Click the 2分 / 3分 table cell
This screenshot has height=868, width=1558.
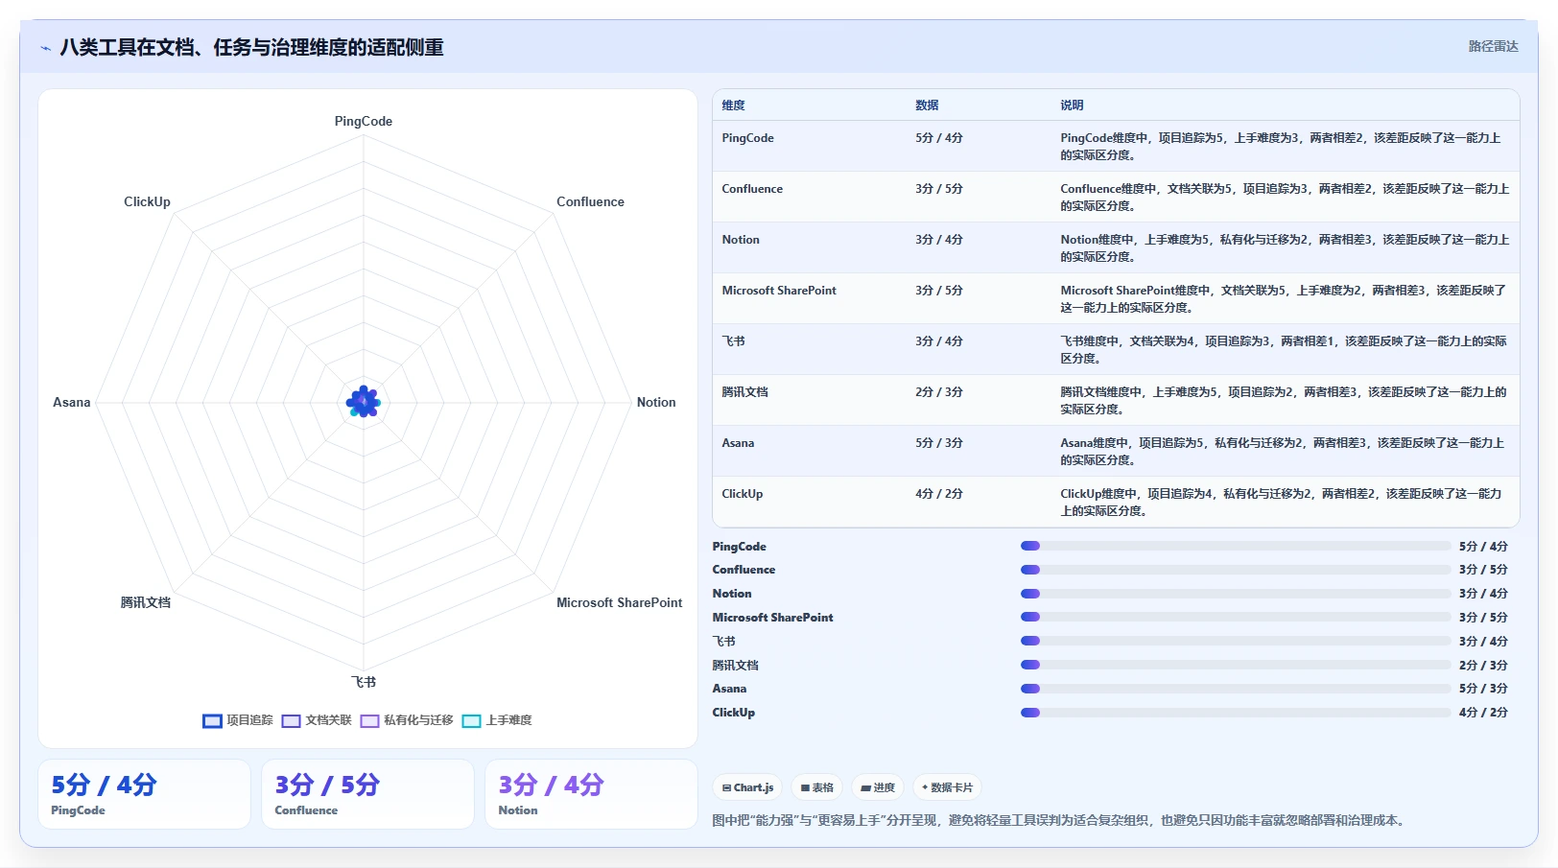coord(939,392)
